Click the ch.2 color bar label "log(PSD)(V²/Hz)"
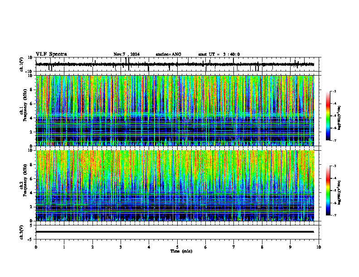Image resolution: width=359 pixels, height=277 pixels. [340, 192]
